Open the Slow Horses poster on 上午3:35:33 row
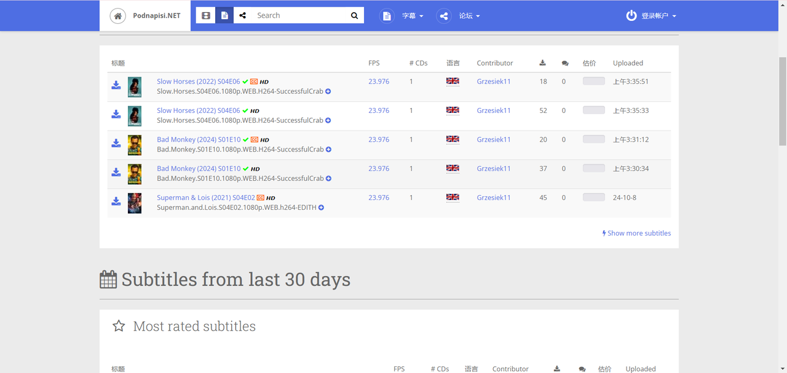 click(x=135, y=116)
